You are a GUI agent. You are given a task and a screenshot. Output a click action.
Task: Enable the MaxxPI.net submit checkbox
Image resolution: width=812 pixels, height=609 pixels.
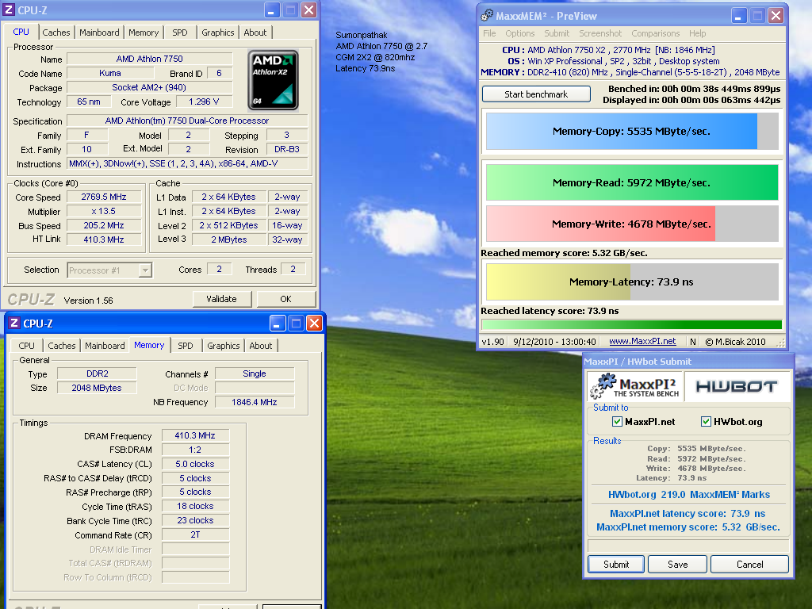click(x=617, y=422)
